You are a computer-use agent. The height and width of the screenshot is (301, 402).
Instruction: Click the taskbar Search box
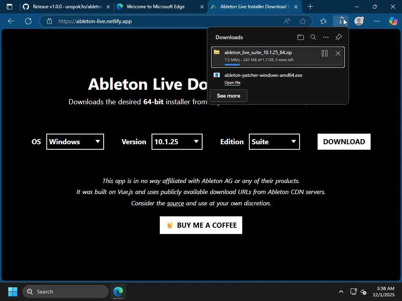click(x=66, y=292)
